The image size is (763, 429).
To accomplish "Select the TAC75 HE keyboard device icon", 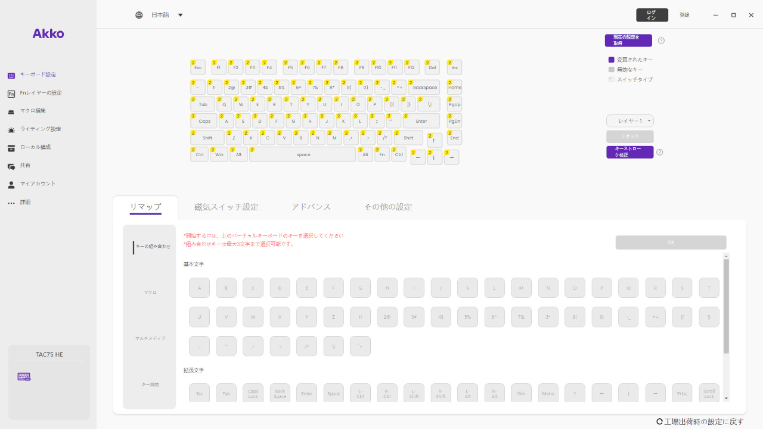I will click(24, 377).
